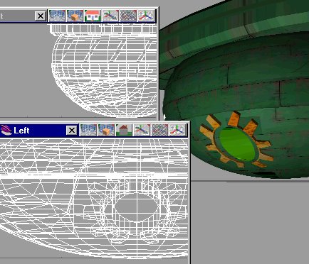Select the rightmost colored axes icon in the Left window
This screenshot has width=309, height=264.
point(177,130)
